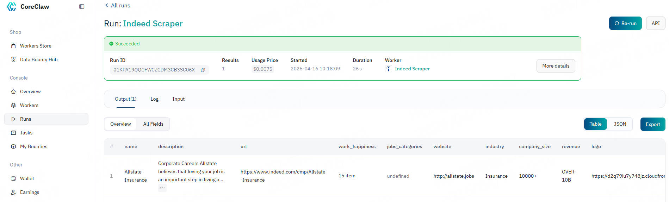669x202 pixels.
Task: Switch output view to JSON
Action: [620, 124]
